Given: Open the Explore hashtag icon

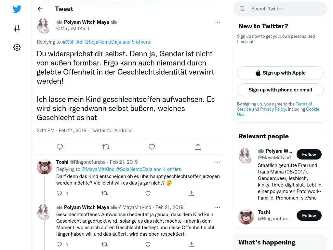Looking at the screenshot, I should pyautogui.click(x=17, y=28).
